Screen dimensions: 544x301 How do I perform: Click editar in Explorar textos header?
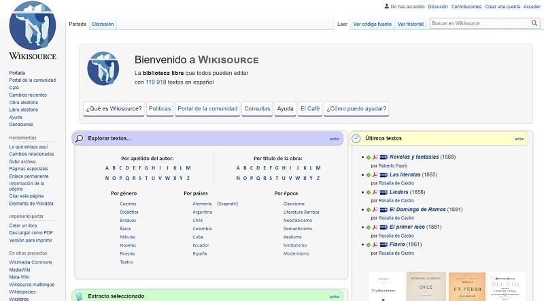coord(335,139)
